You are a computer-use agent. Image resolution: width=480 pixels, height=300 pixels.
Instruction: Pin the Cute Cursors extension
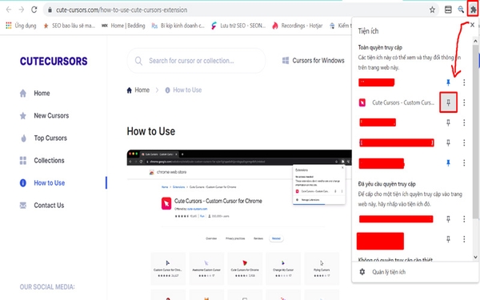coord(448,102)
